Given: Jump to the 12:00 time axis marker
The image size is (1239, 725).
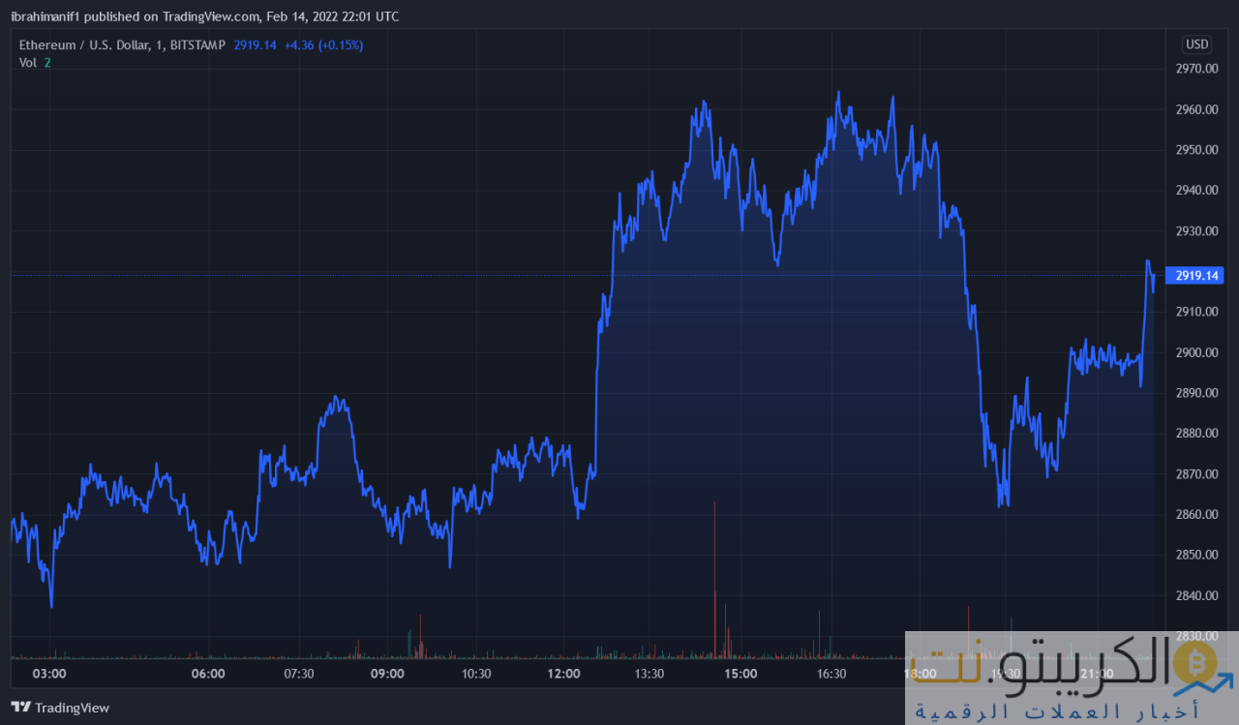Looking at the screenshot, I should point(563,674).
